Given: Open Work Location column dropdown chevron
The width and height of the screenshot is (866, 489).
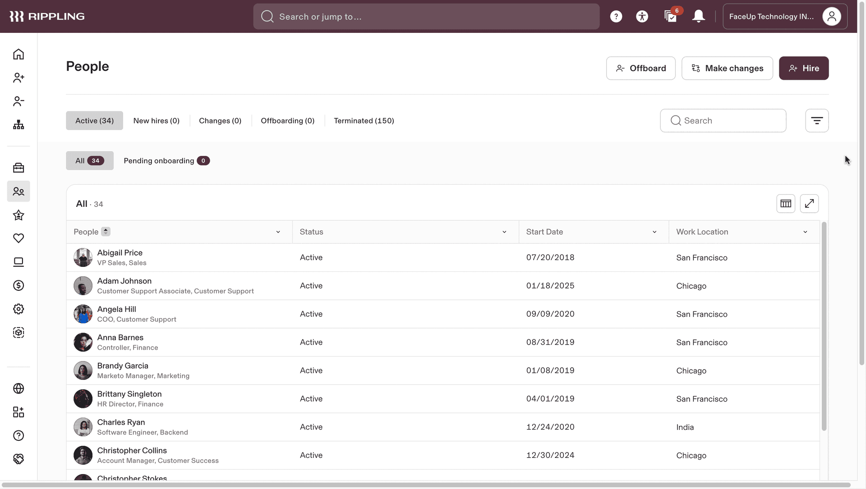Looking at the screenshot, I should [805, 232].
